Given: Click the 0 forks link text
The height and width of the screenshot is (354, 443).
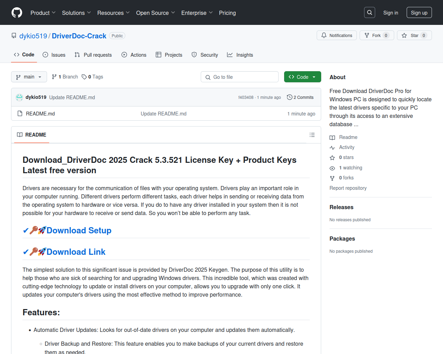Looking at the screenshot, I should click(x=346, y=178).
